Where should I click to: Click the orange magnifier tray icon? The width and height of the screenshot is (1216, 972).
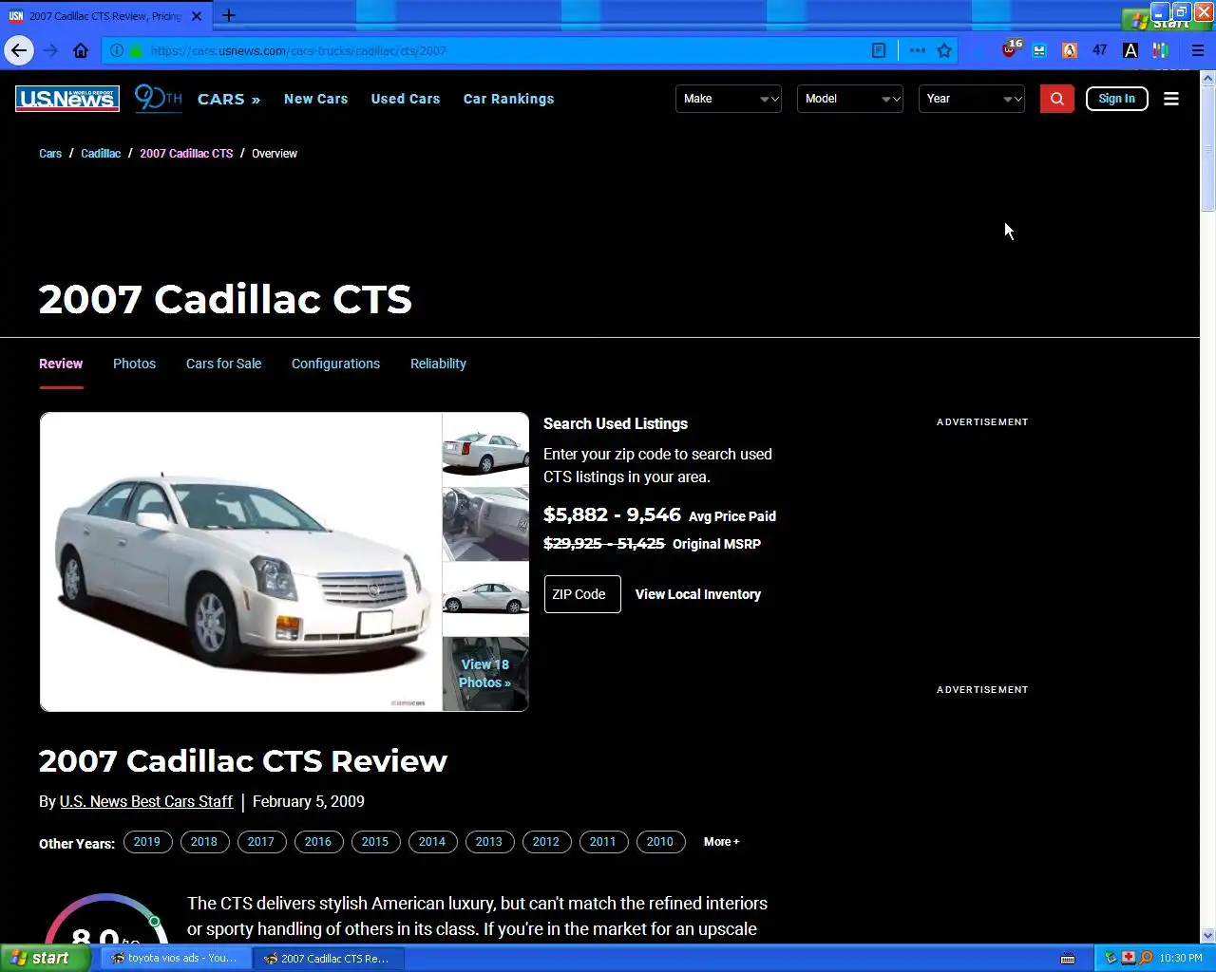pos(1146,958)
